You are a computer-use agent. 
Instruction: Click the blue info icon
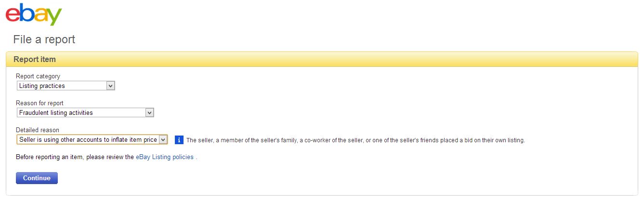[x=179, y=140]
